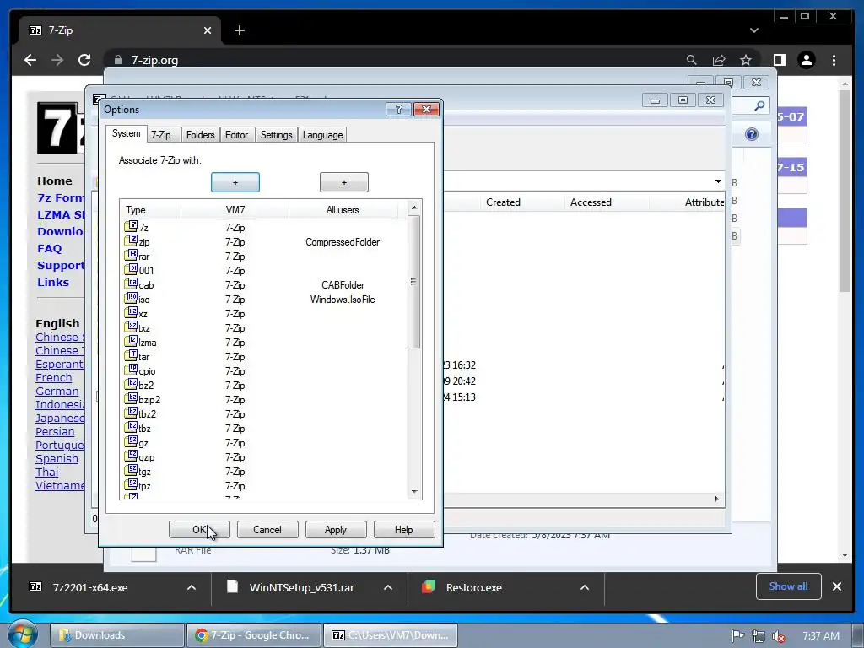Viewport: 864px width, 648px height.
Task: Expand the address dropdown in 7-Zip File Manager
Action: [718, 181]
